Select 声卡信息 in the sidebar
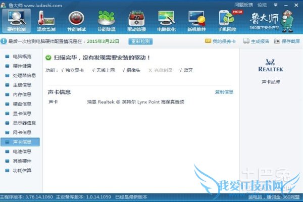Viewport: 303px width, 202px height. click(x=20, y=142)
